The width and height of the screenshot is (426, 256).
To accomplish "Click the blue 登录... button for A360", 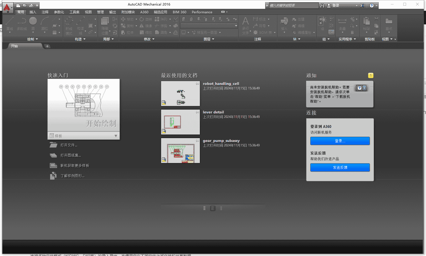I will (x=340, y=141).
